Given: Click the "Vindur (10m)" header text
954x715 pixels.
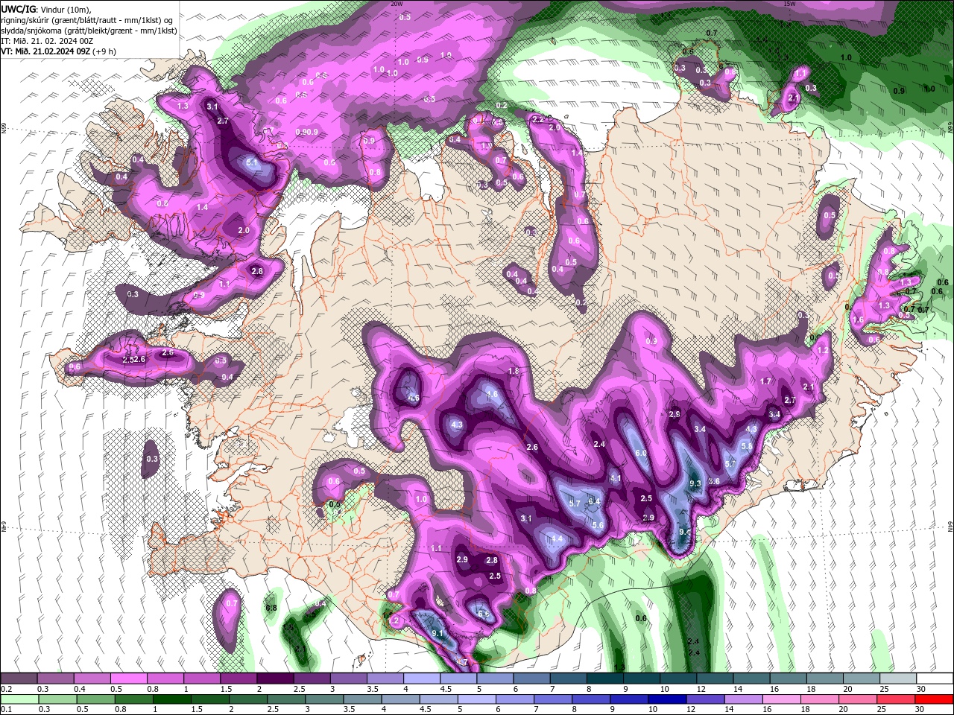Looking at the screenshot, I should [x=64, y=9].
